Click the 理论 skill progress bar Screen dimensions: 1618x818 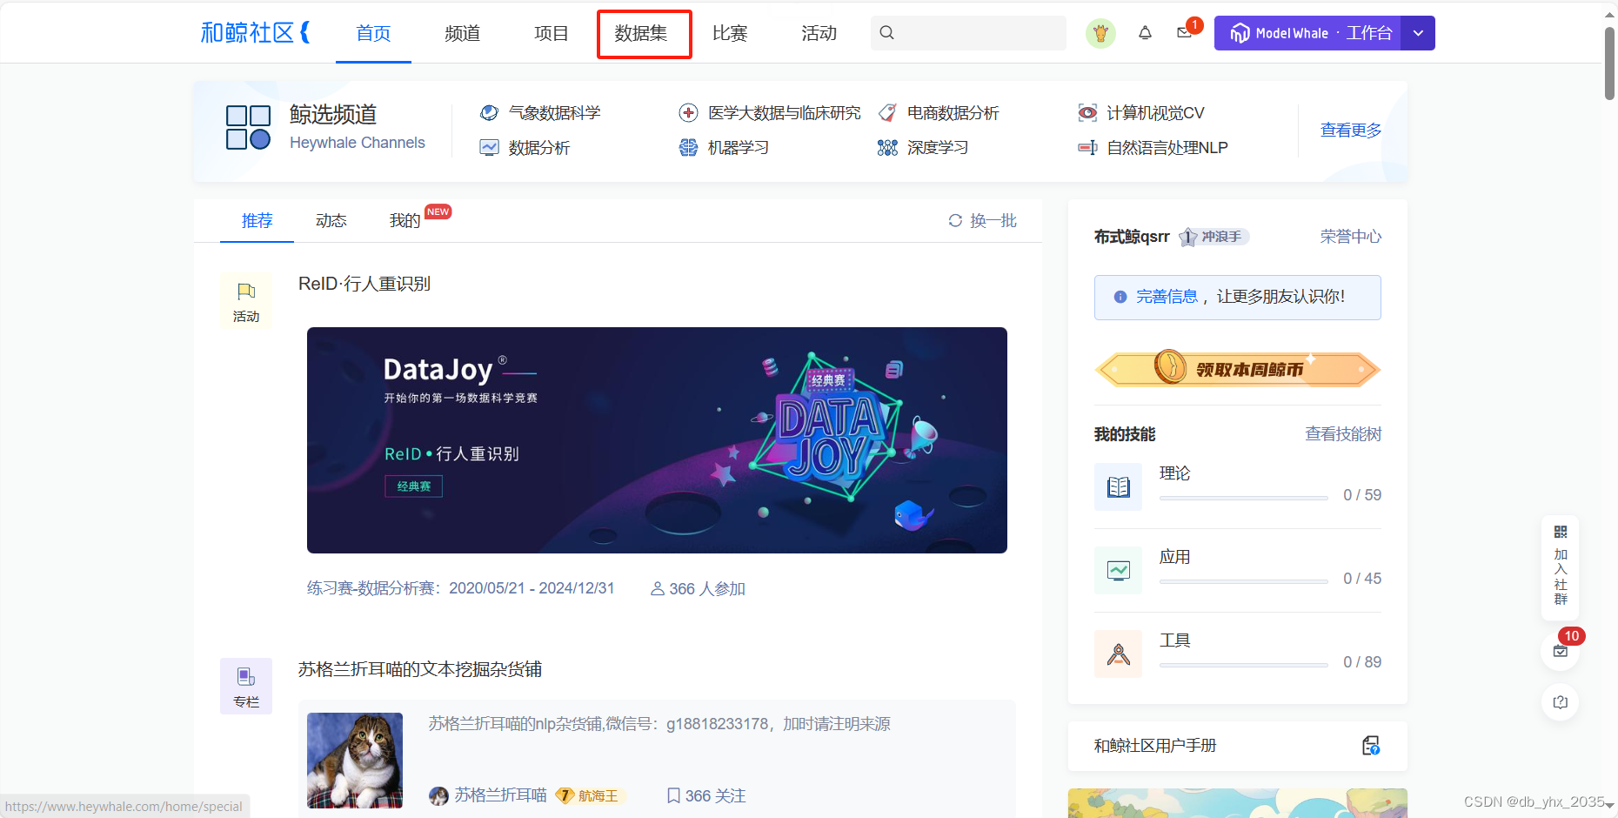click(1243, 498)
